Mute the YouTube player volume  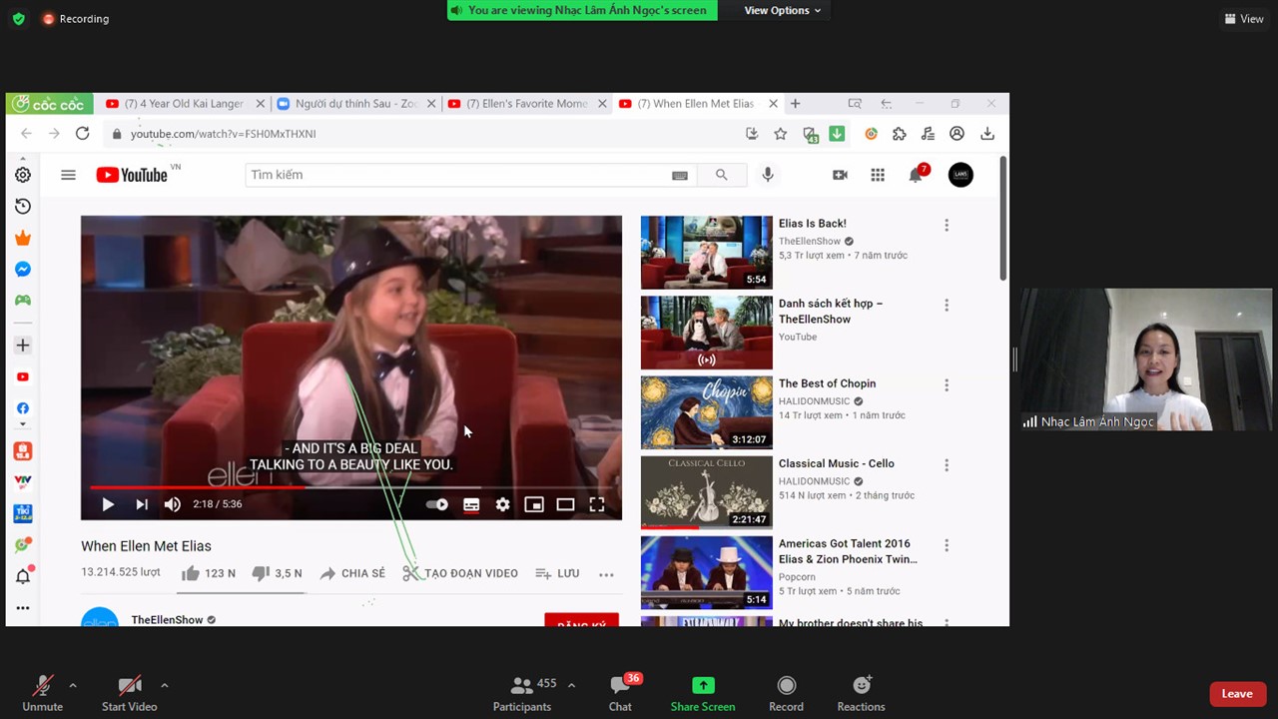(x=173, y=504)
